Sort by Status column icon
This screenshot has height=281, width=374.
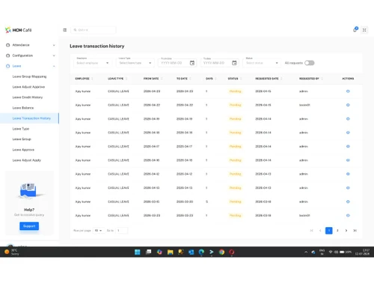point(241,79)
